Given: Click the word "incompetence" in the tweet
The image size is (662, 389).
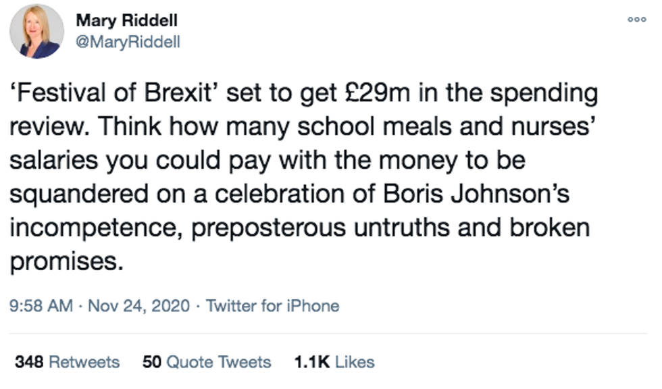Looking at the screenshot, I should point(94,228).
